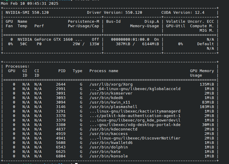The height and width of the screenshot is (164, 229).
Task: Click the kactivitymanagerd process path
Action: (135, 111)
